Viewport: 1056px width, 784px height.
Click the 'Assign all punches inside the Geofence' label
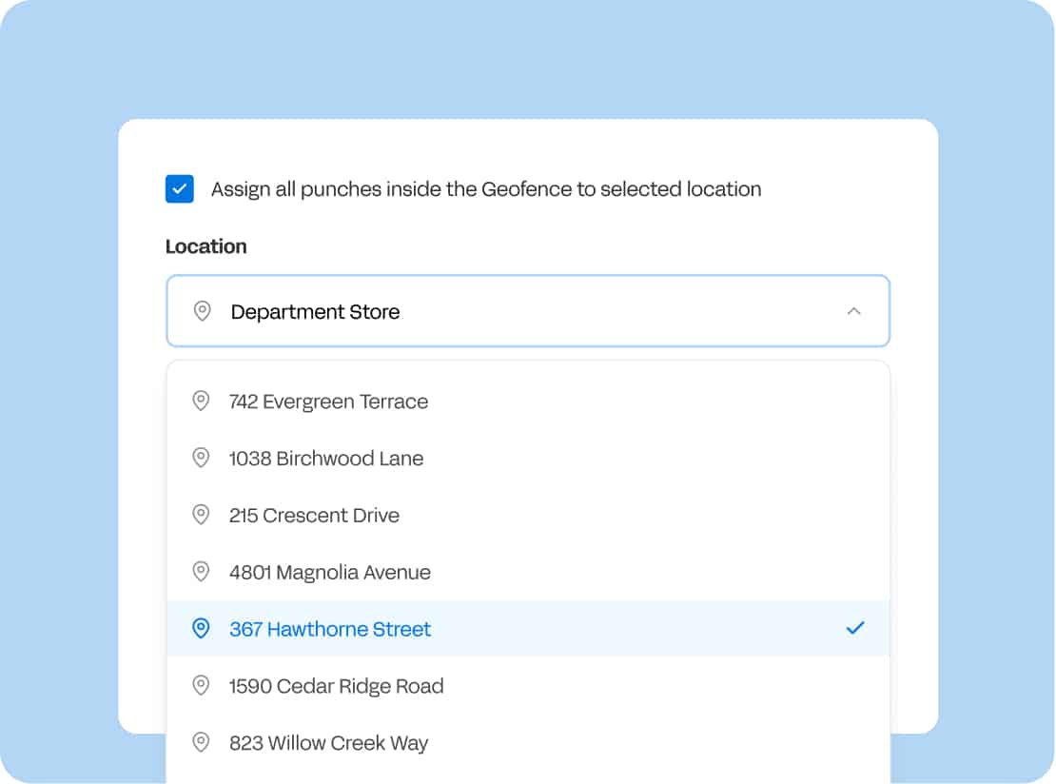(x=486, y=189)
